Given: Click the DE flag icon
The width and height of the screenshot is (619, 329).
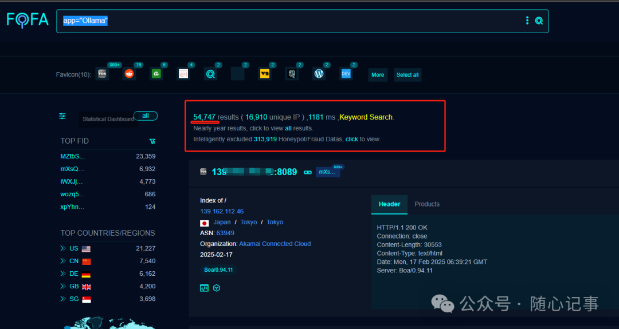Looking at the screenshot, I should point(86,274).
